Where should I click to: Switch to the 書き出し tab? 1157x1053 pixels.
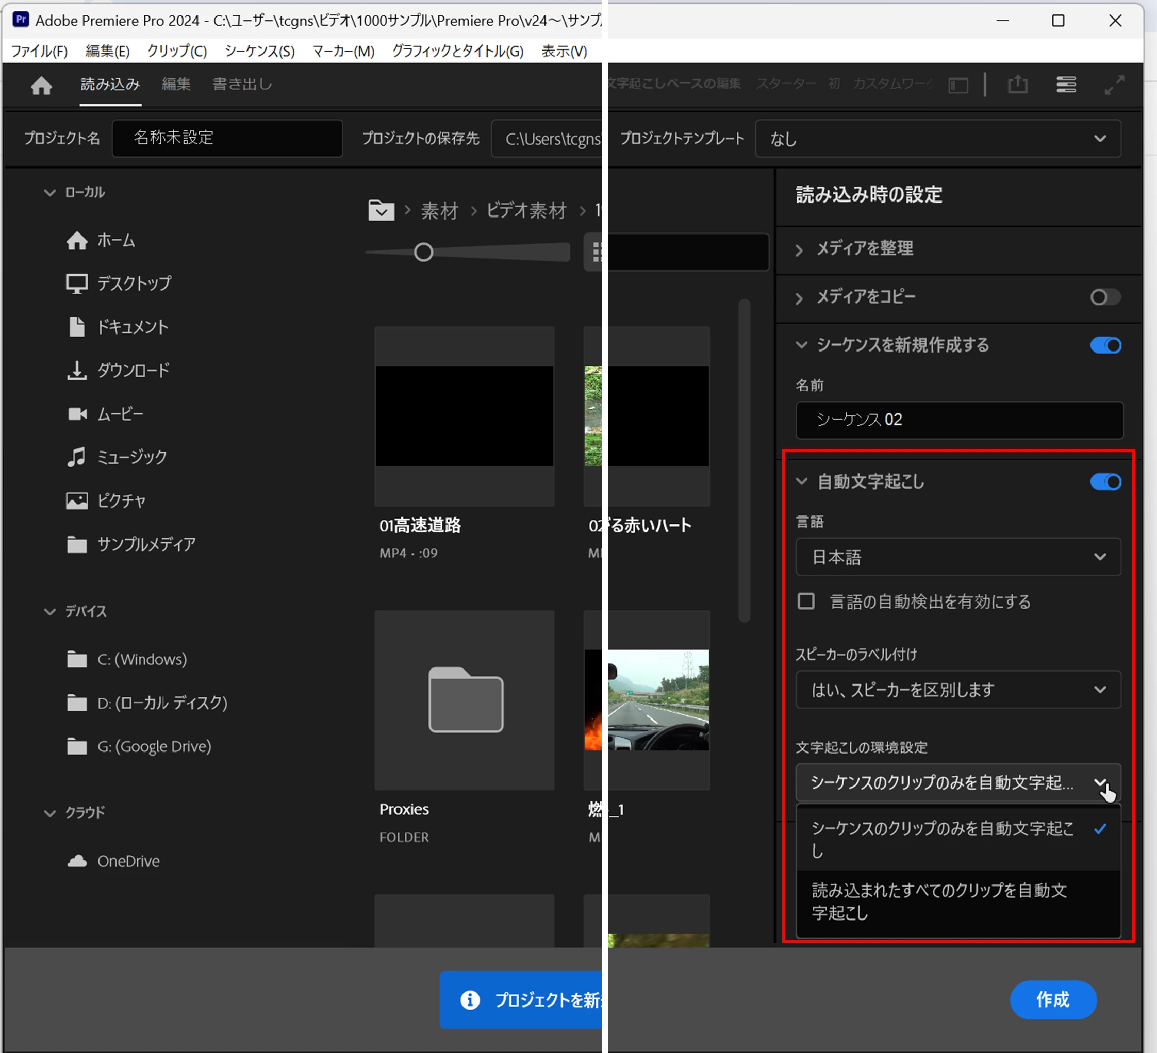coord(242,85)
